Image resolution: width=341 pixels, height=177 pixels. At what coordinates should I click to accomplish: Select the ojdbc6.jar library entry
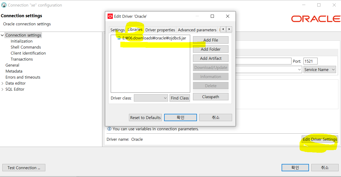point(154,38)
